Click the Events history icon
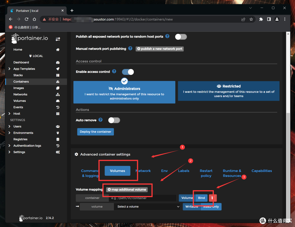295x227 pixels. pyautogui.click(x=58, y=107)
